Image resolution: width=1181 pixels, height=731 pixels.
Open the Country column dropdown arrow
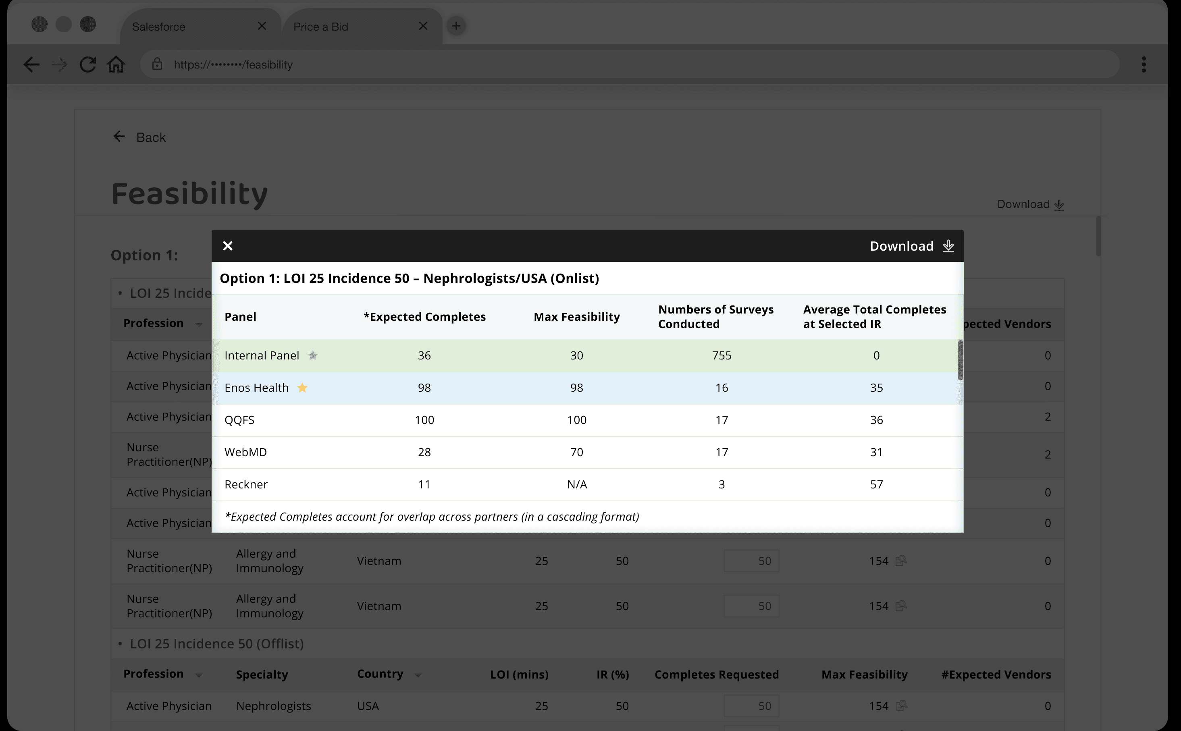418,675
